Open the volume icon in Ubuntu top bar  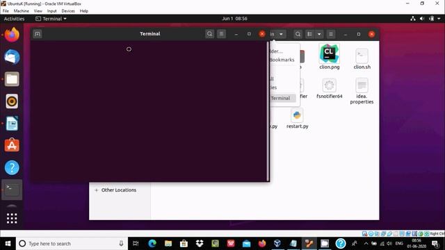click(x=422, y=19)
